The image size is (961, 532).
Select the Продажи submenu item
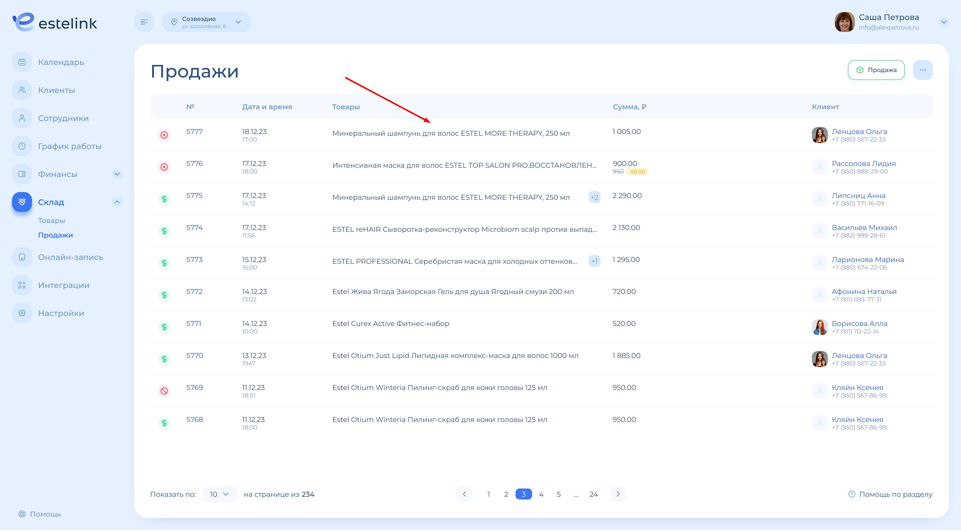(56, 235)
